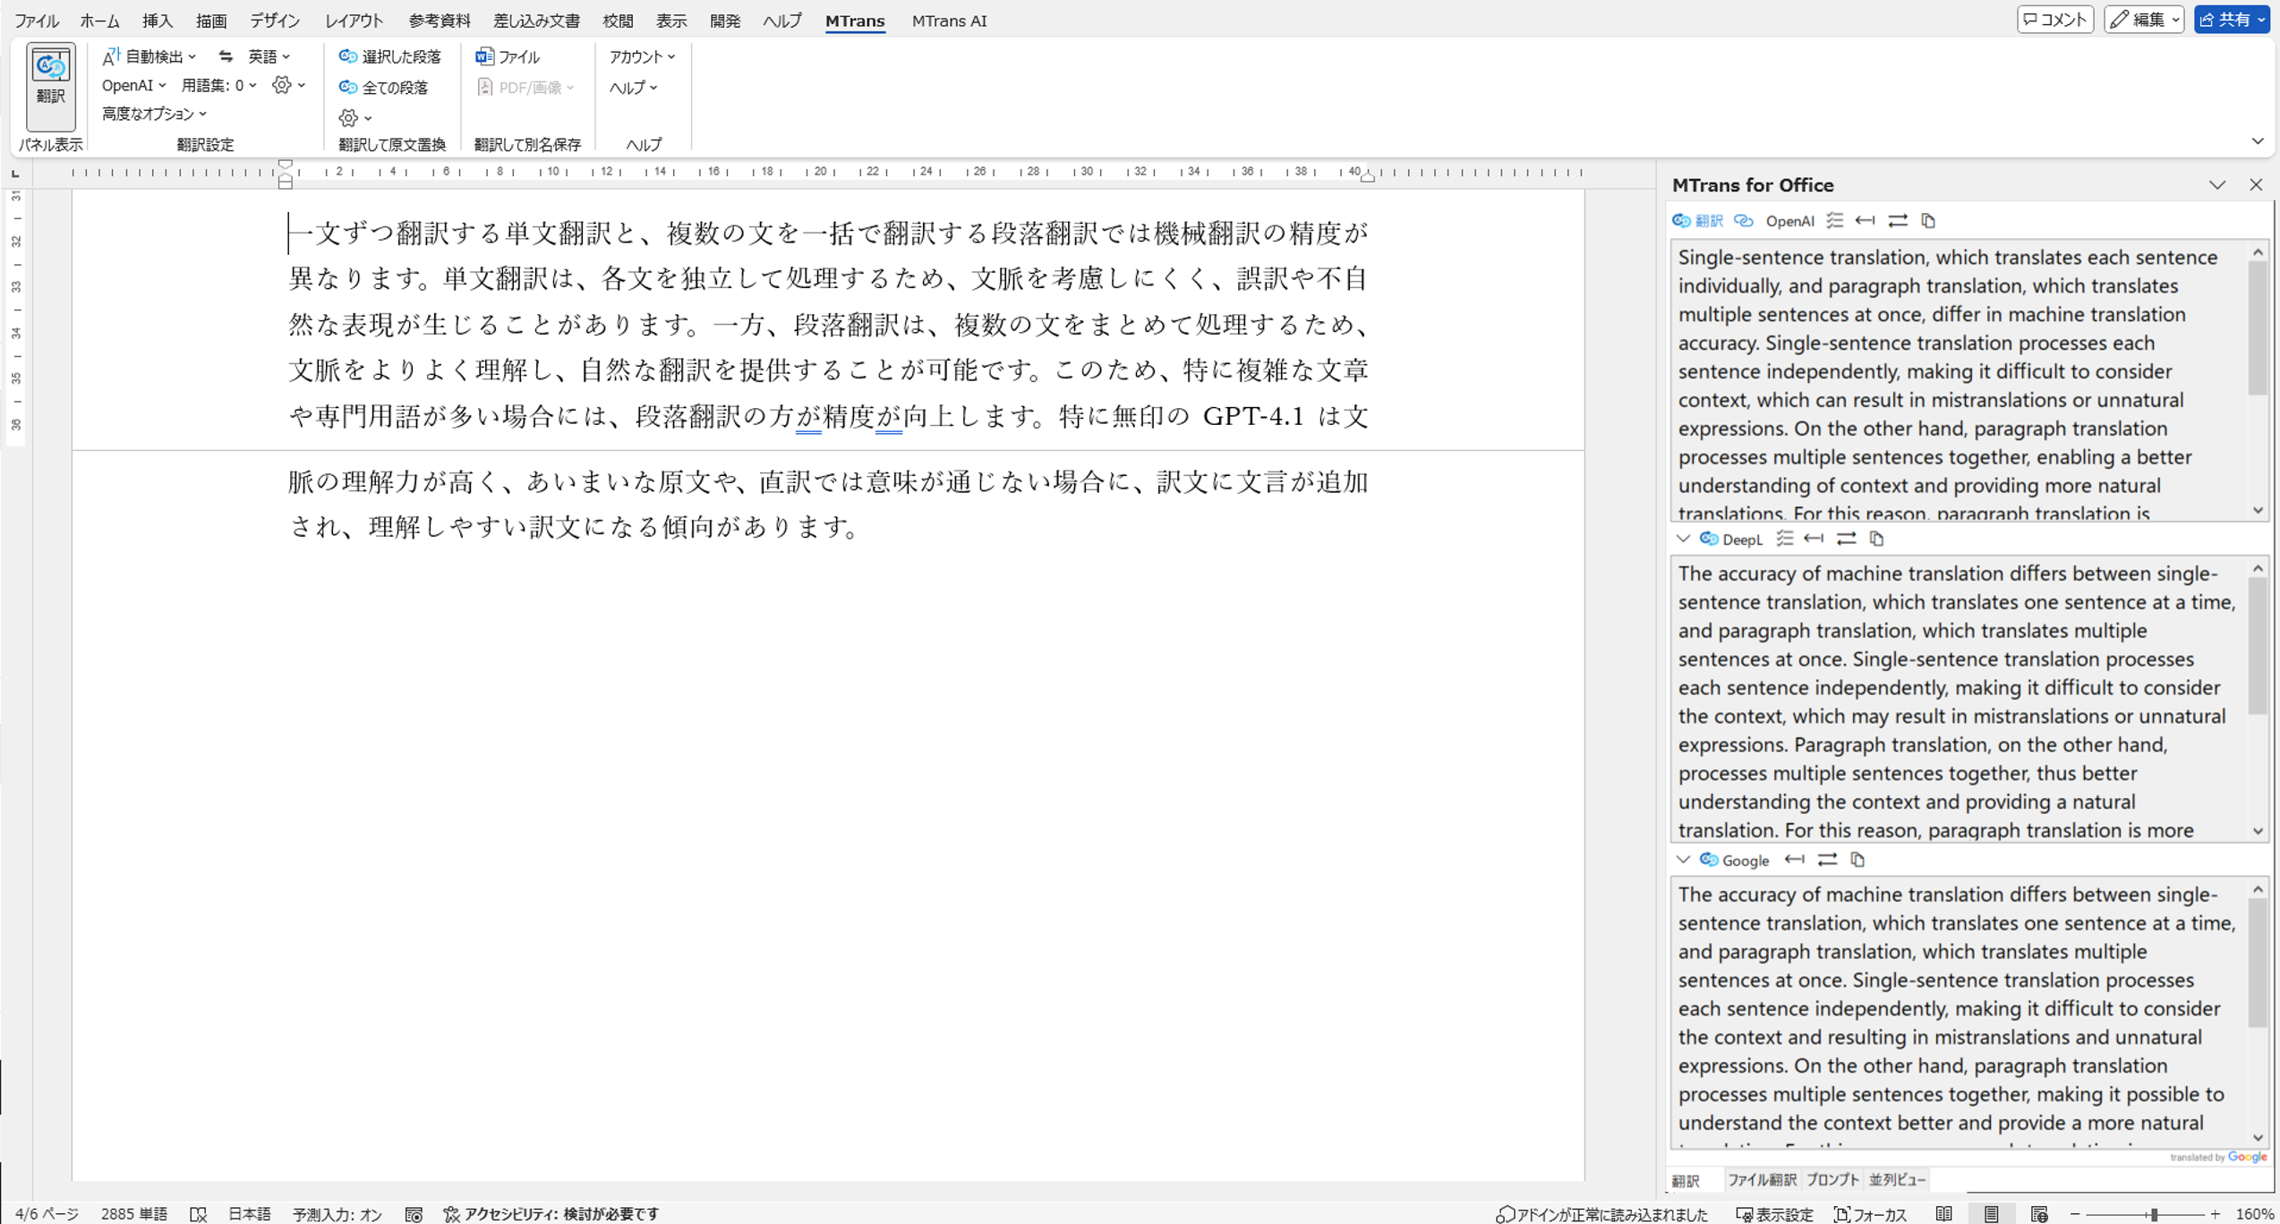Screen dimensions: 2280x1224
Task: Click the checklist icon beside OpenAI
Action: 1835,221
